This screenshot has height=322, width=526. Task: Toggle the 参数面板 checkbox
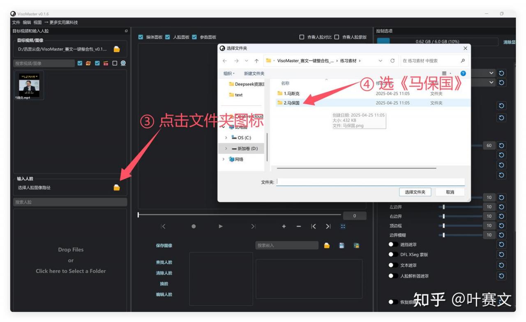click(x=194, y=37)
